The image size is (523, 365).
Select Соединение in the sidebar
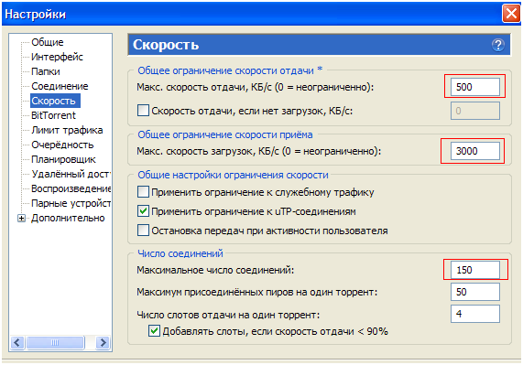click(x=60, y=86)
